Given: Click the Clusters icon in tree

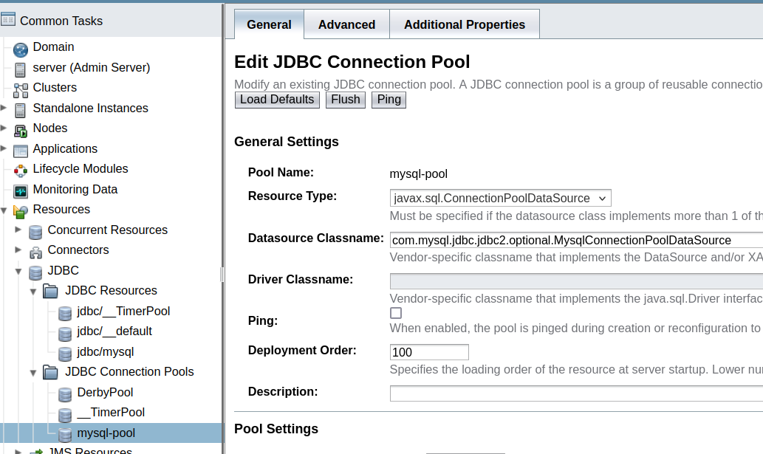Looking at the screenshot, I should (21, 89).
